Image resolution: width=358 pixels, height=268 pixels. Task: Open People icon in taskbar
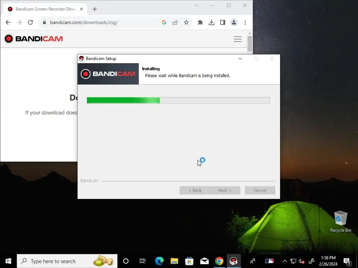pyautogui.click(x=252, y=261)
